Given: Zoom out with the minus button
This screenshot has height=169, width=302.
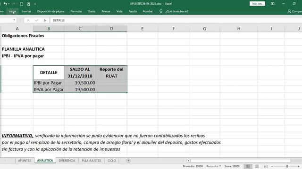Looking at the screenshot, I should 272,167.
